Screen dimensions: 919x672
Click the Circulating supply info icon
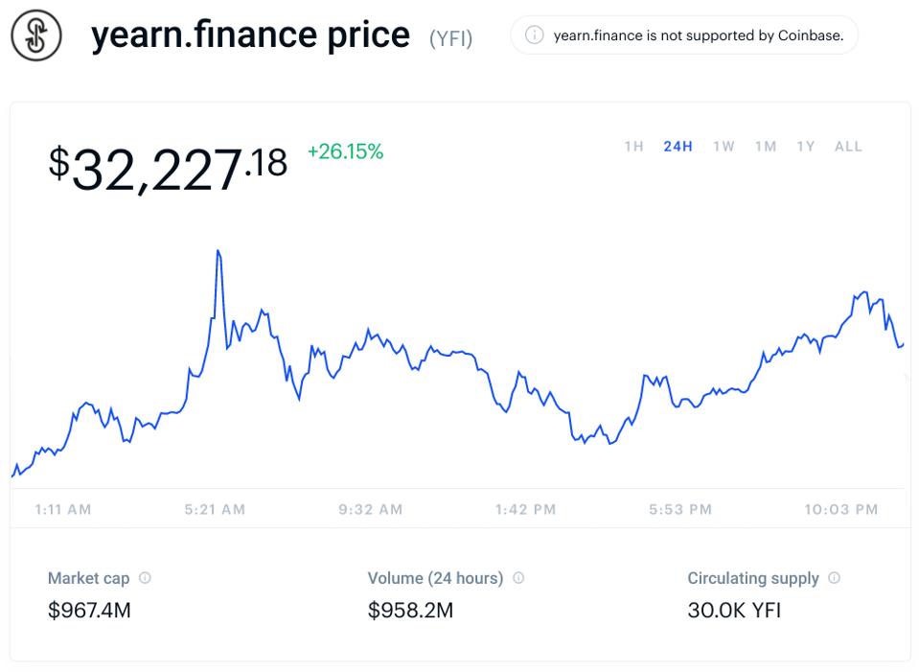(835, 578)
